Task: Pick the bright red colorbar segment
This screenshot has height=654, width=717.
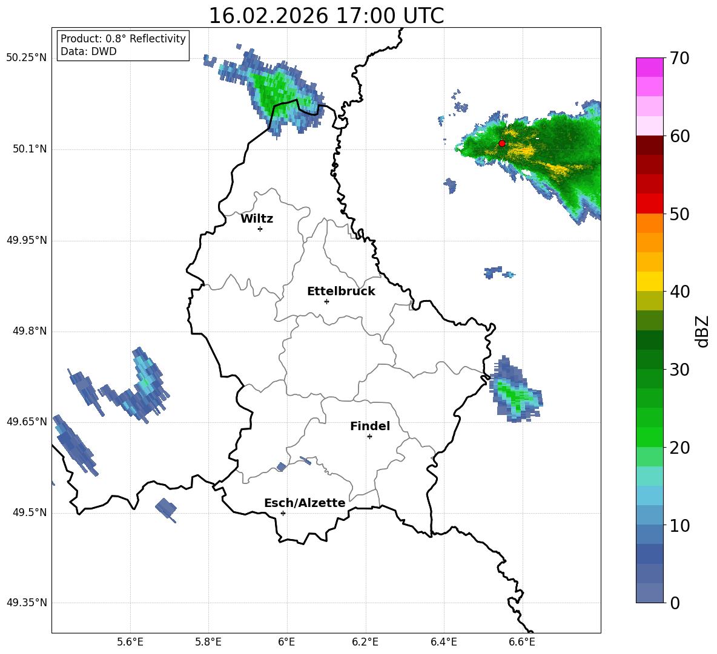Action: [650, 204]
